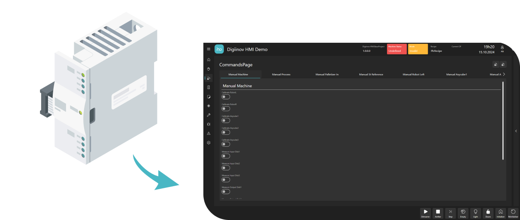Toggle the Measure Input Disk1 switch

click(x=226, y=156)
